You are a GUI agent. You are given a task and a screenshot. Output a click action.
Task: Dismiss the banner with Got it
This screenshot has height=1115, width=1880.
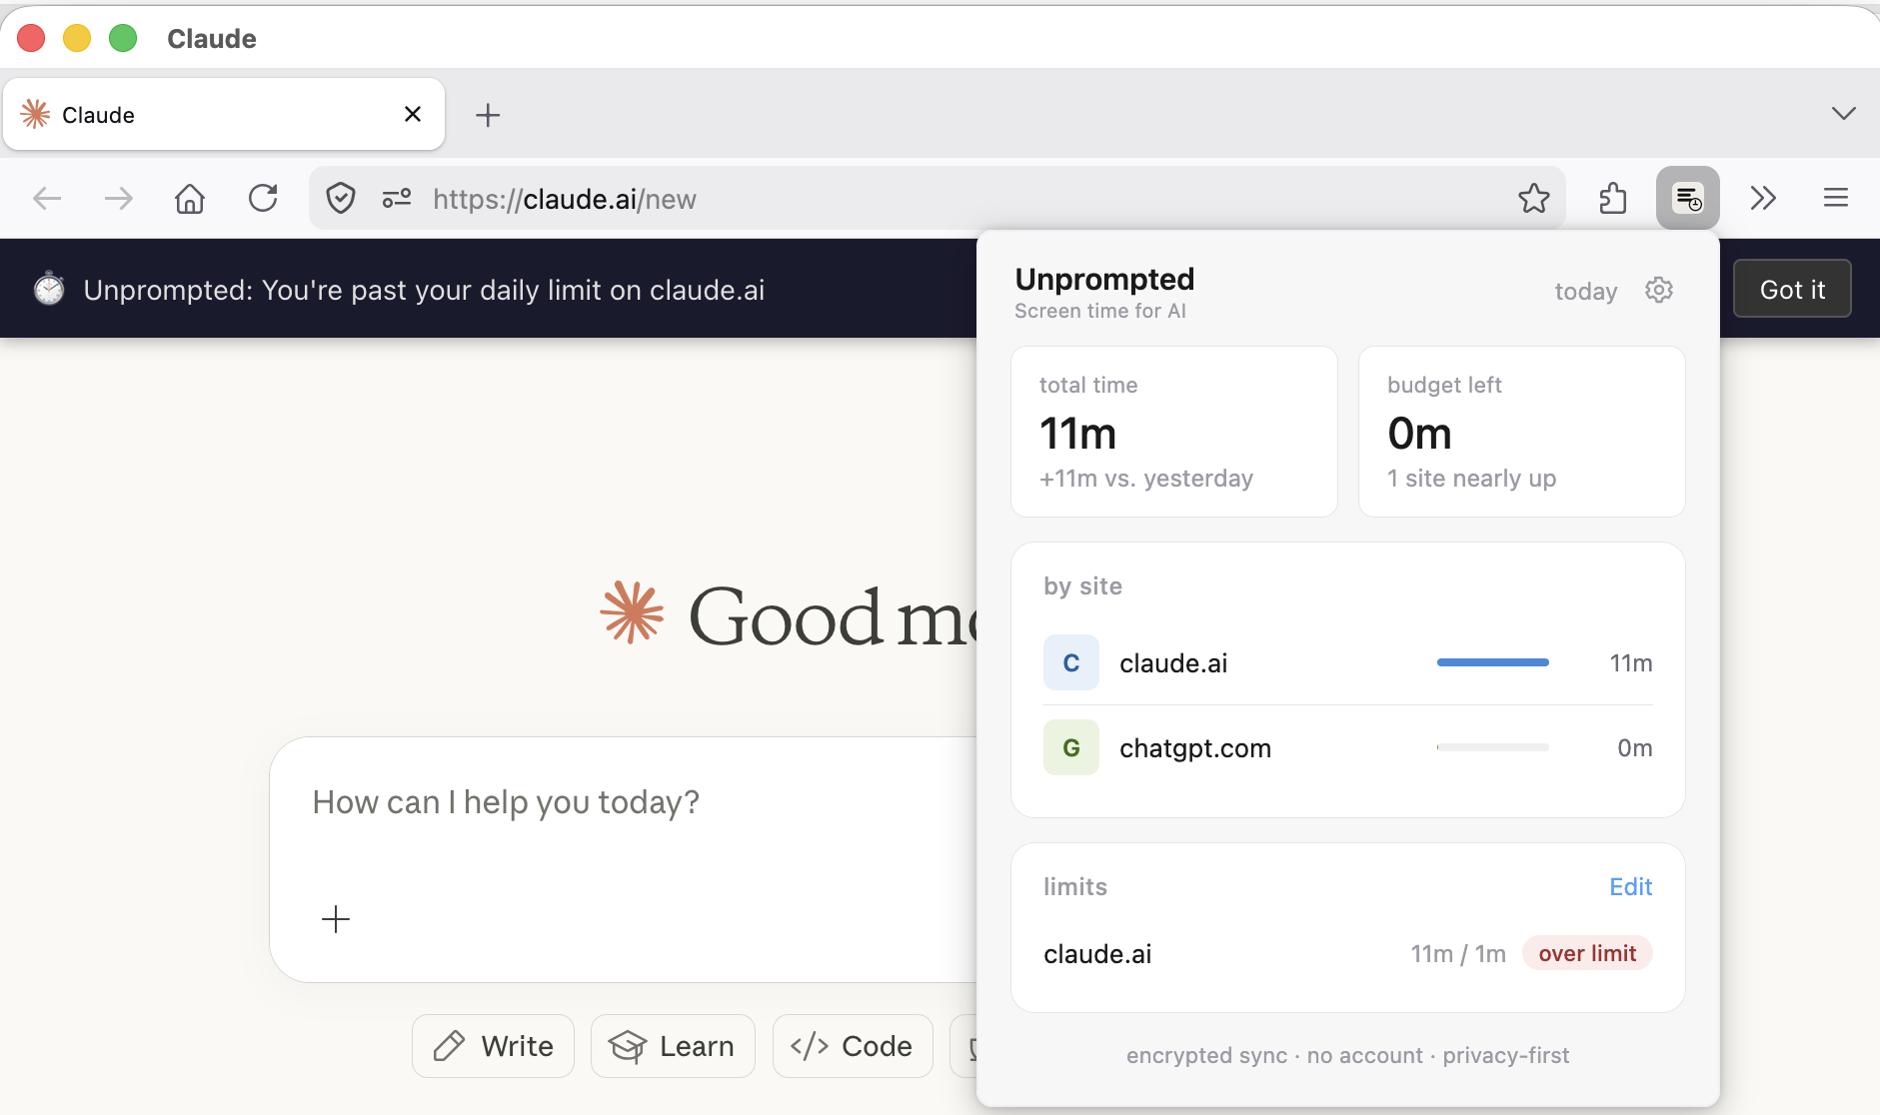pos(1791,290)
